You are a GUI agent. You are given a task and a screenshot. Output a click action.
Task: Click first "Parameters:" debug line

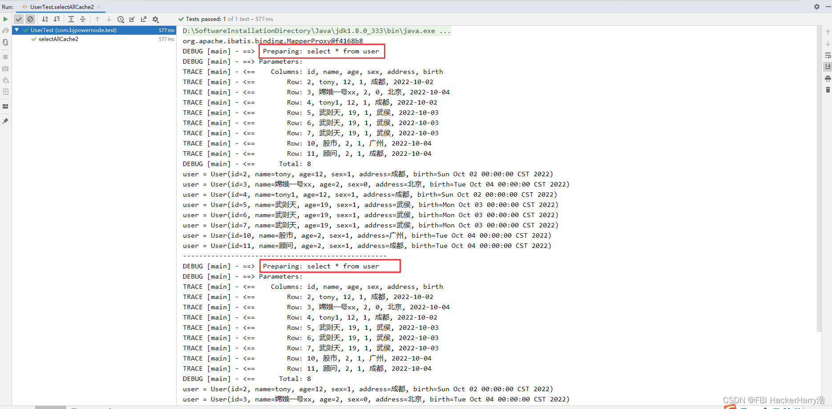tap(242, 61)
